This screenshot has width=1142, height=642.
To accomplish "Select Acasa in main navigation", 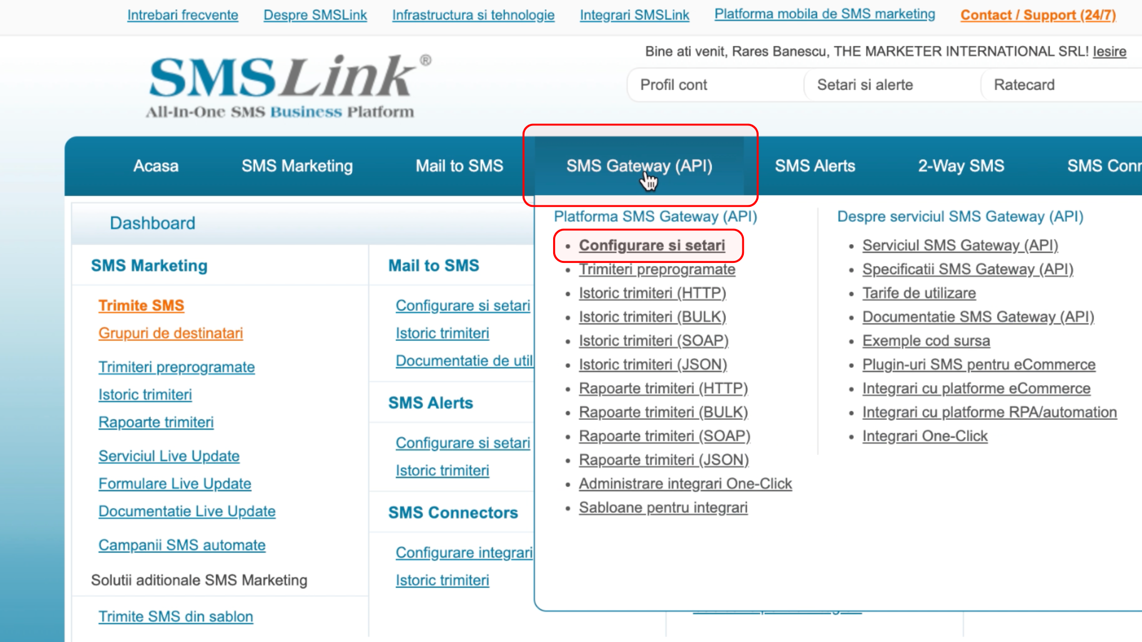I will 155,166.
